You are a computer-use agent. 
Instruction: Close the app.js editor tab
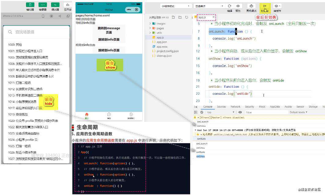[213, 17]
